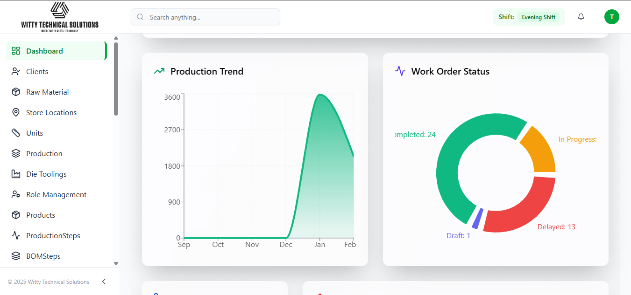This screenshot has width=631, height=295.
Task: Switch to the BOMSteps section
Action: pyautogui.click(x=43, y=256)
